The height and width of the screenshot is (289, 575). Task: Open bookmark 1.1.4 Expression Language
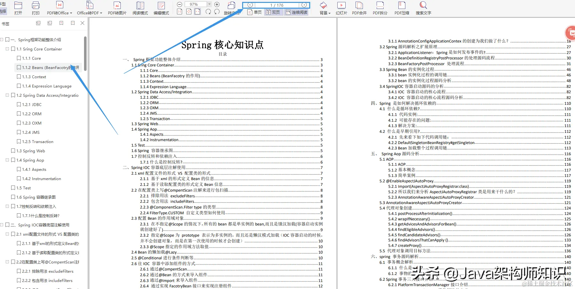coord(47,86)
